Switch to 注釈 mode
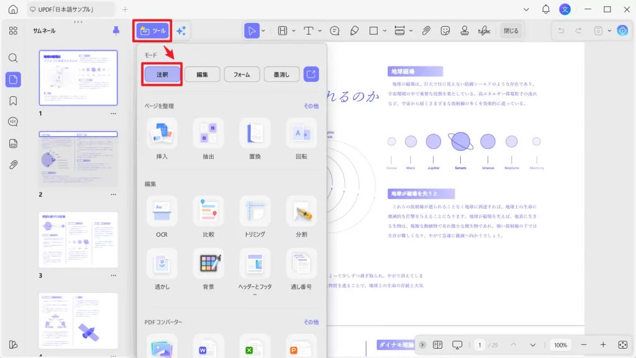The width and height of the screenshot is (636, 358). pos(162,75)
